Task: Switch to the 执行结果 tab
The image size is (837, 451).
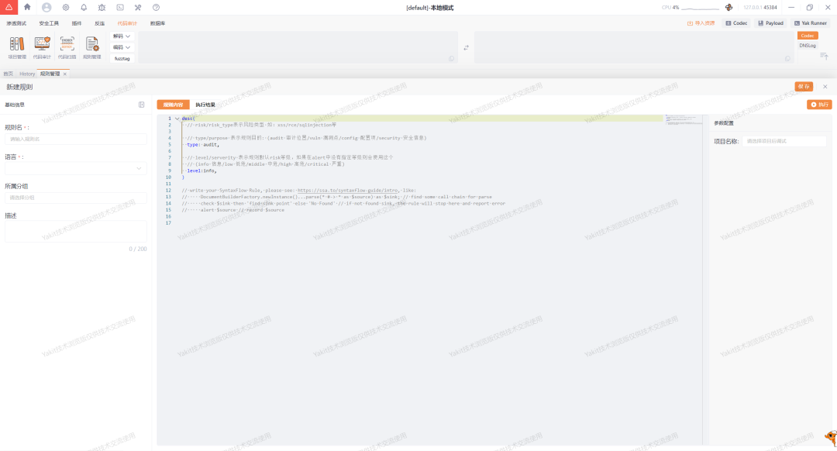Action: [205, 105]
